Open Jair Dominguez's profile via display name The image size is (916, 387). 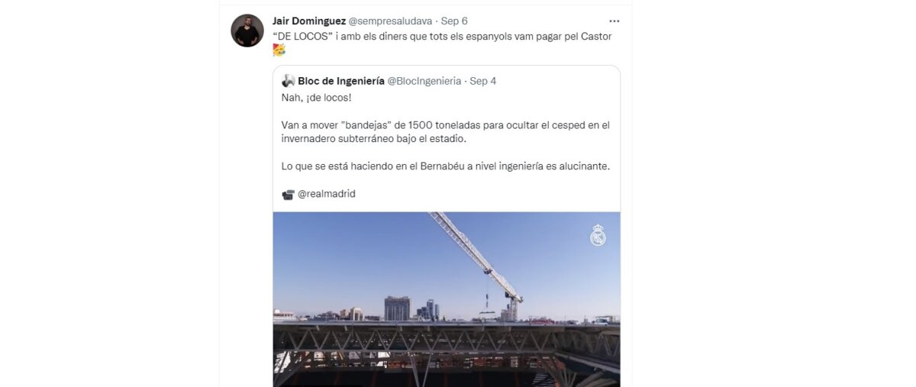(x=308, y=21)
